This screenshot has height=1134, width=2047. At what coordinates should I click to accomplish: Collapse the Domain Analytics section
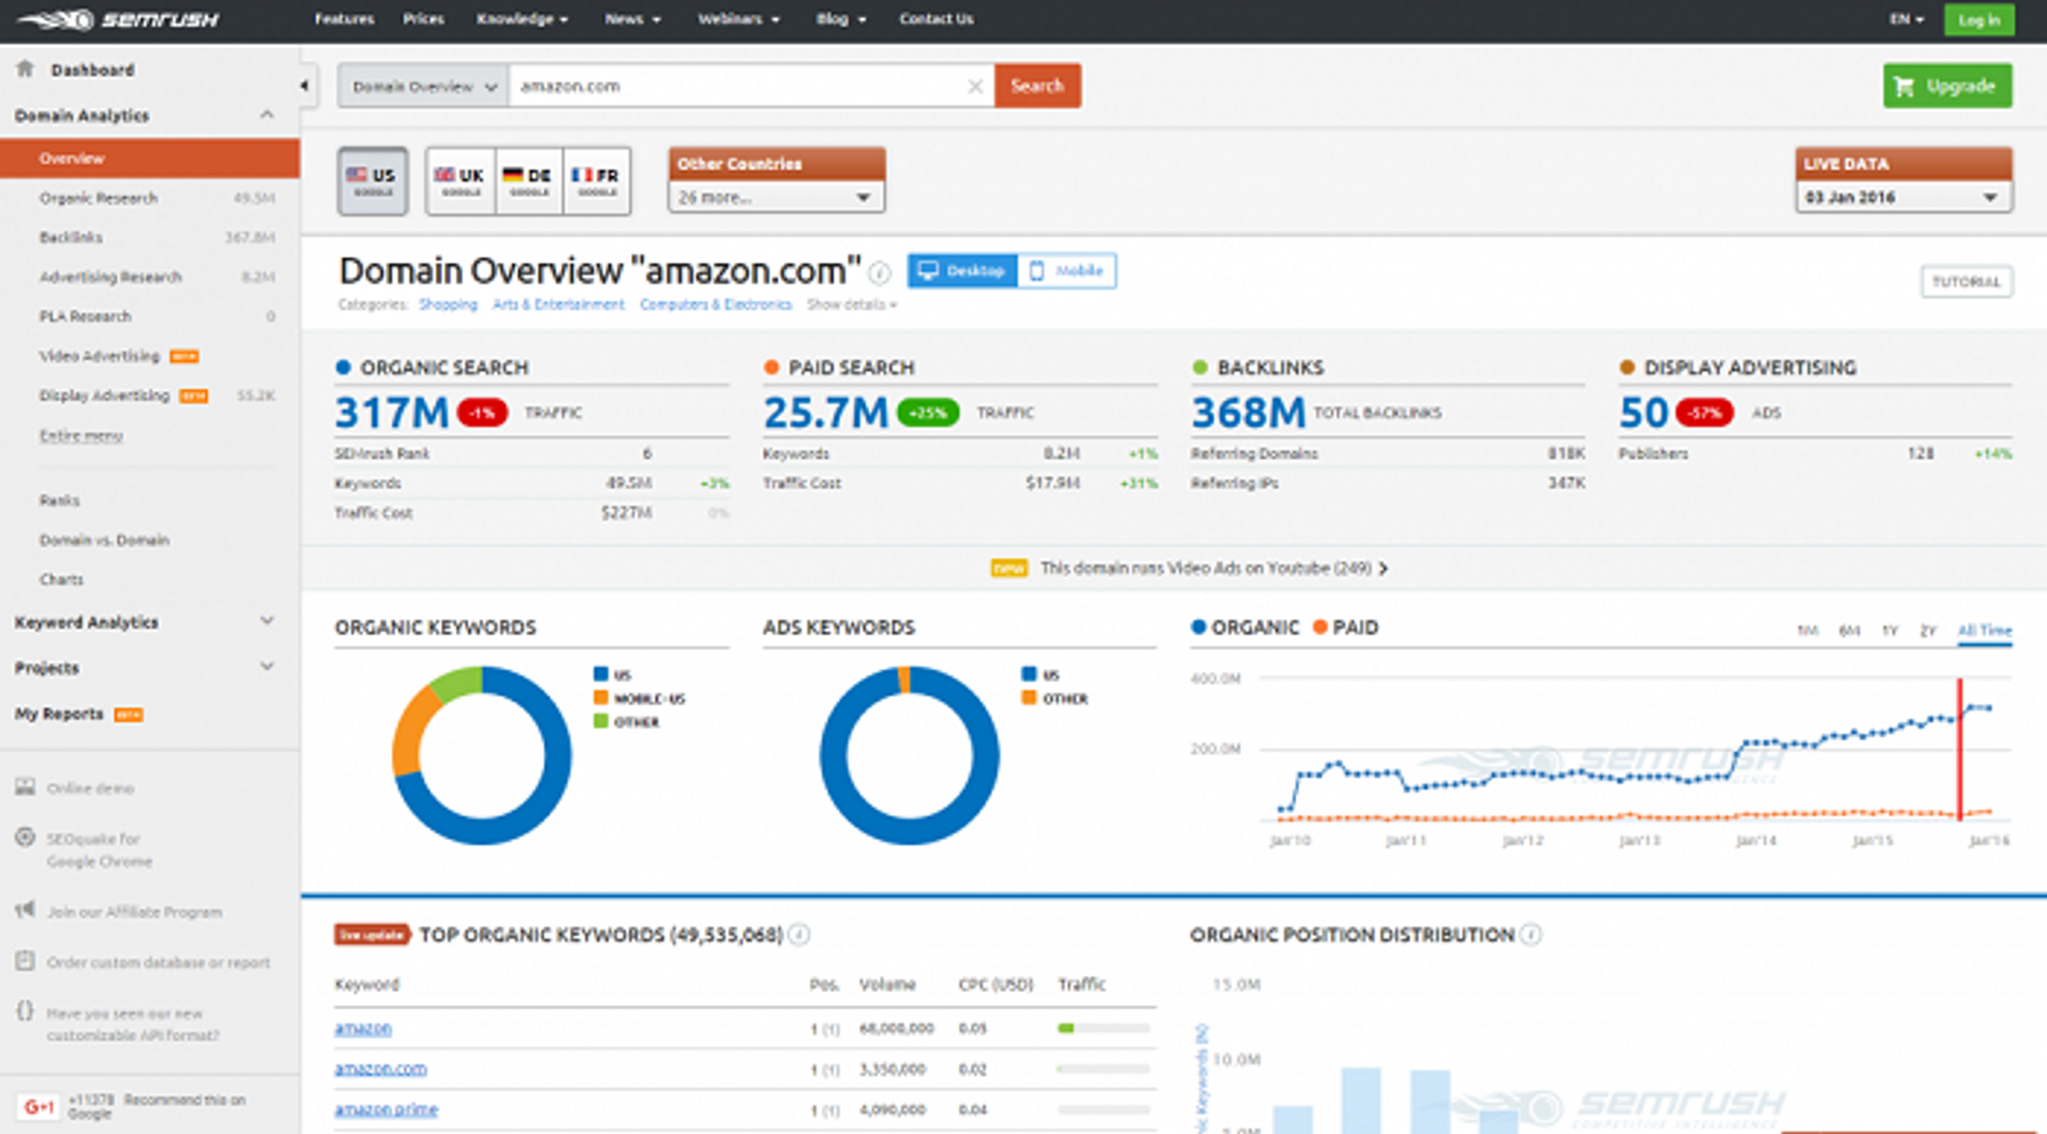coord(267,115)
